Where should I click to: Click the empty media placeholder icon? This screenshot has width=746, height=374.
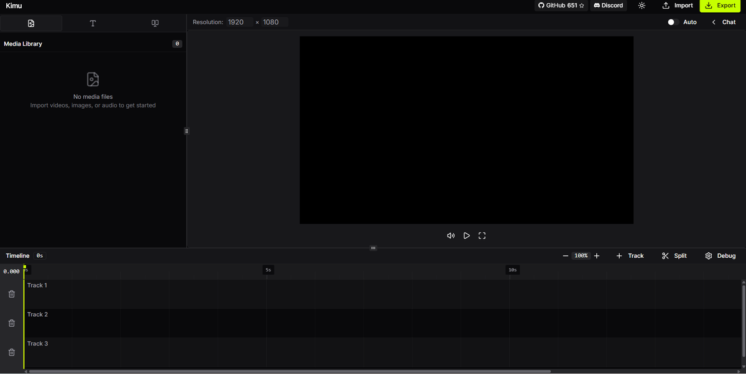[x=93, y=80]
